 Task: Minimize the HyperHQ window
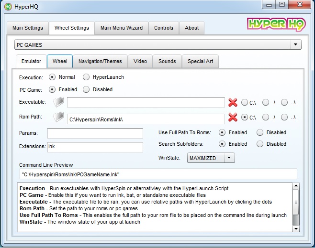269,5
